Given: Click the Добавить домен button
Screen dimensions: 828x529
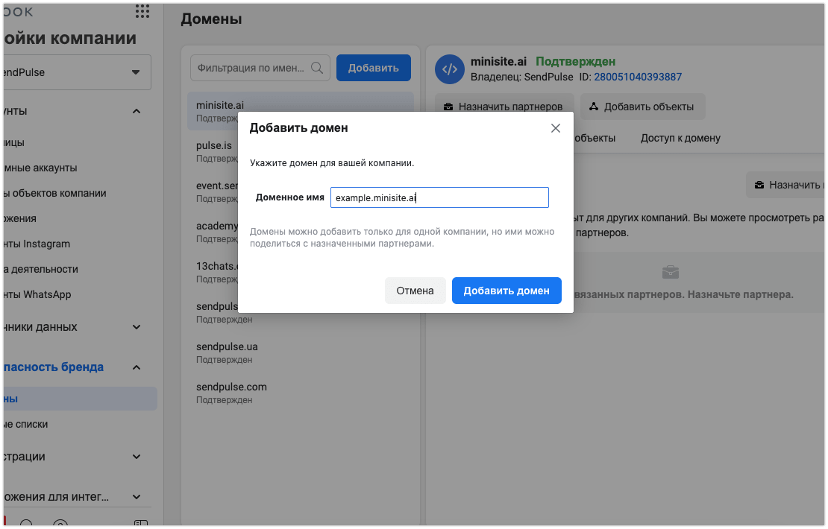Looking at the screenshot, I should click(506, 291).
